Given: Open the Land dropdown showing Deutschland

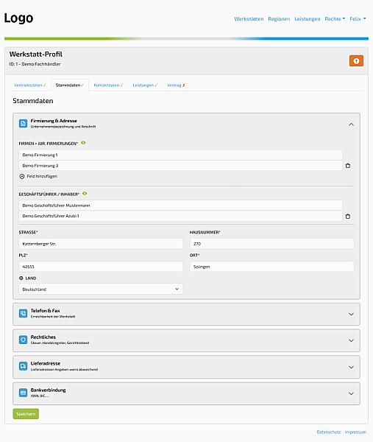Looking at the screenshot, I should (x=101, y=290).
